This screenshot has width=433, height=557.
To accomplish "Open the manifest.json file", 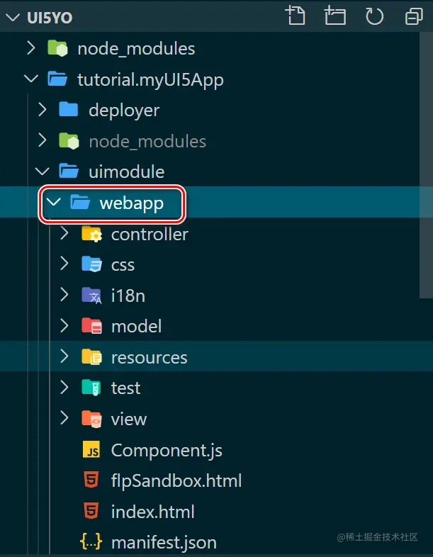I will pyautogui.click(x=164, y=543).
